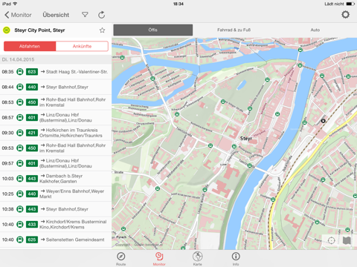Tap the Steyr city label on map

pyautogui.click(x=246, y=139)
